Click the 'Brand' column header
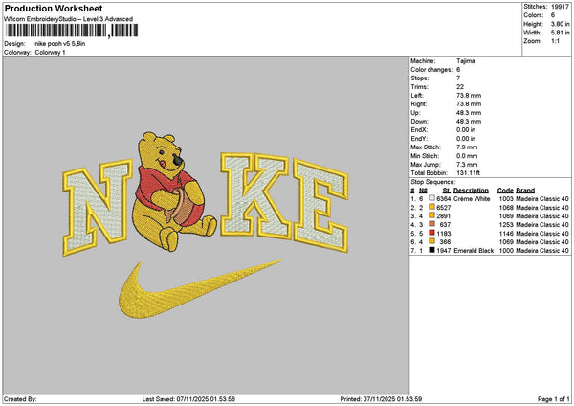This screenshot has width=574, height=406. coord(525,191)
